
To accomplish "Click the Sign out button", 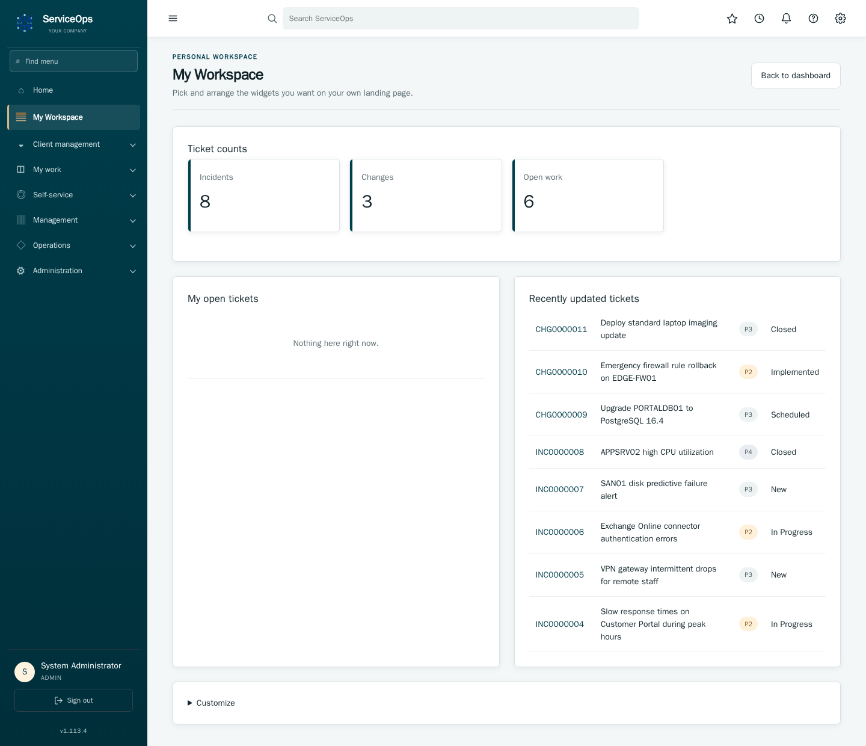I will click(73, 700).
